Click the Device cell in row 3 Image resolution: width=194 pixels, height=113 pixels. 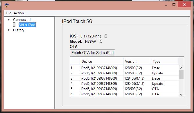point(102,78)
